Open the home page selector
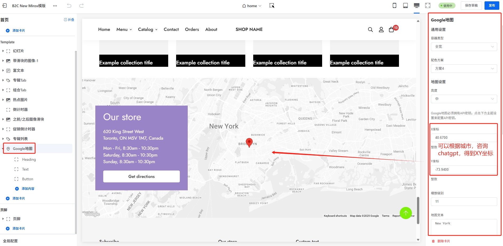Screen dimensions: 503x246 click(252, 6)
